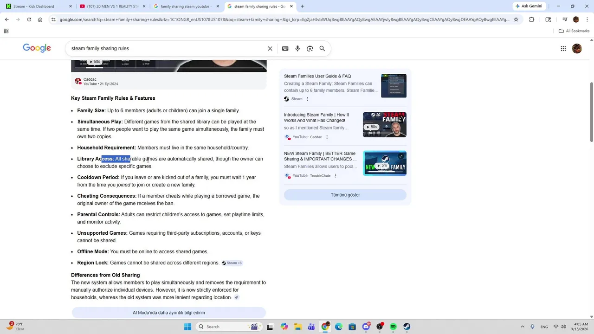Viewport: 594px width, 334px height.
Task: Open Spotify from the taskbar
Action: click(x=393, y=327)
